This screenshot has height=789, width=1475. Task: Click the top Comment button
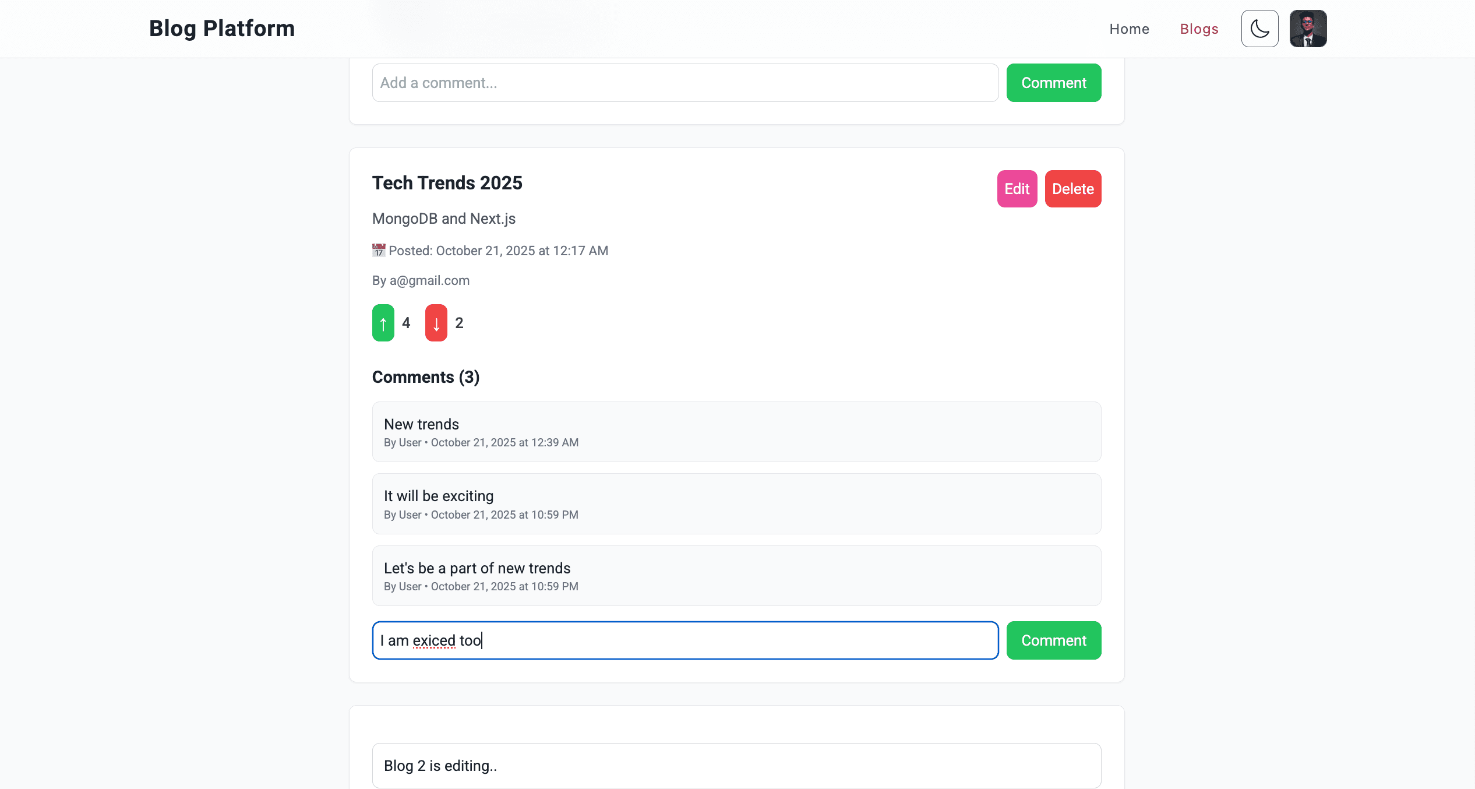(1053, 83)
